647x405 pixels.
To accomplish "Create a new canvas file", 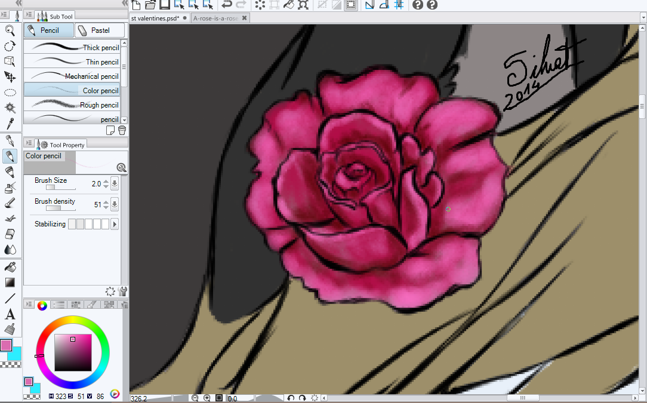I will point(135,5).
